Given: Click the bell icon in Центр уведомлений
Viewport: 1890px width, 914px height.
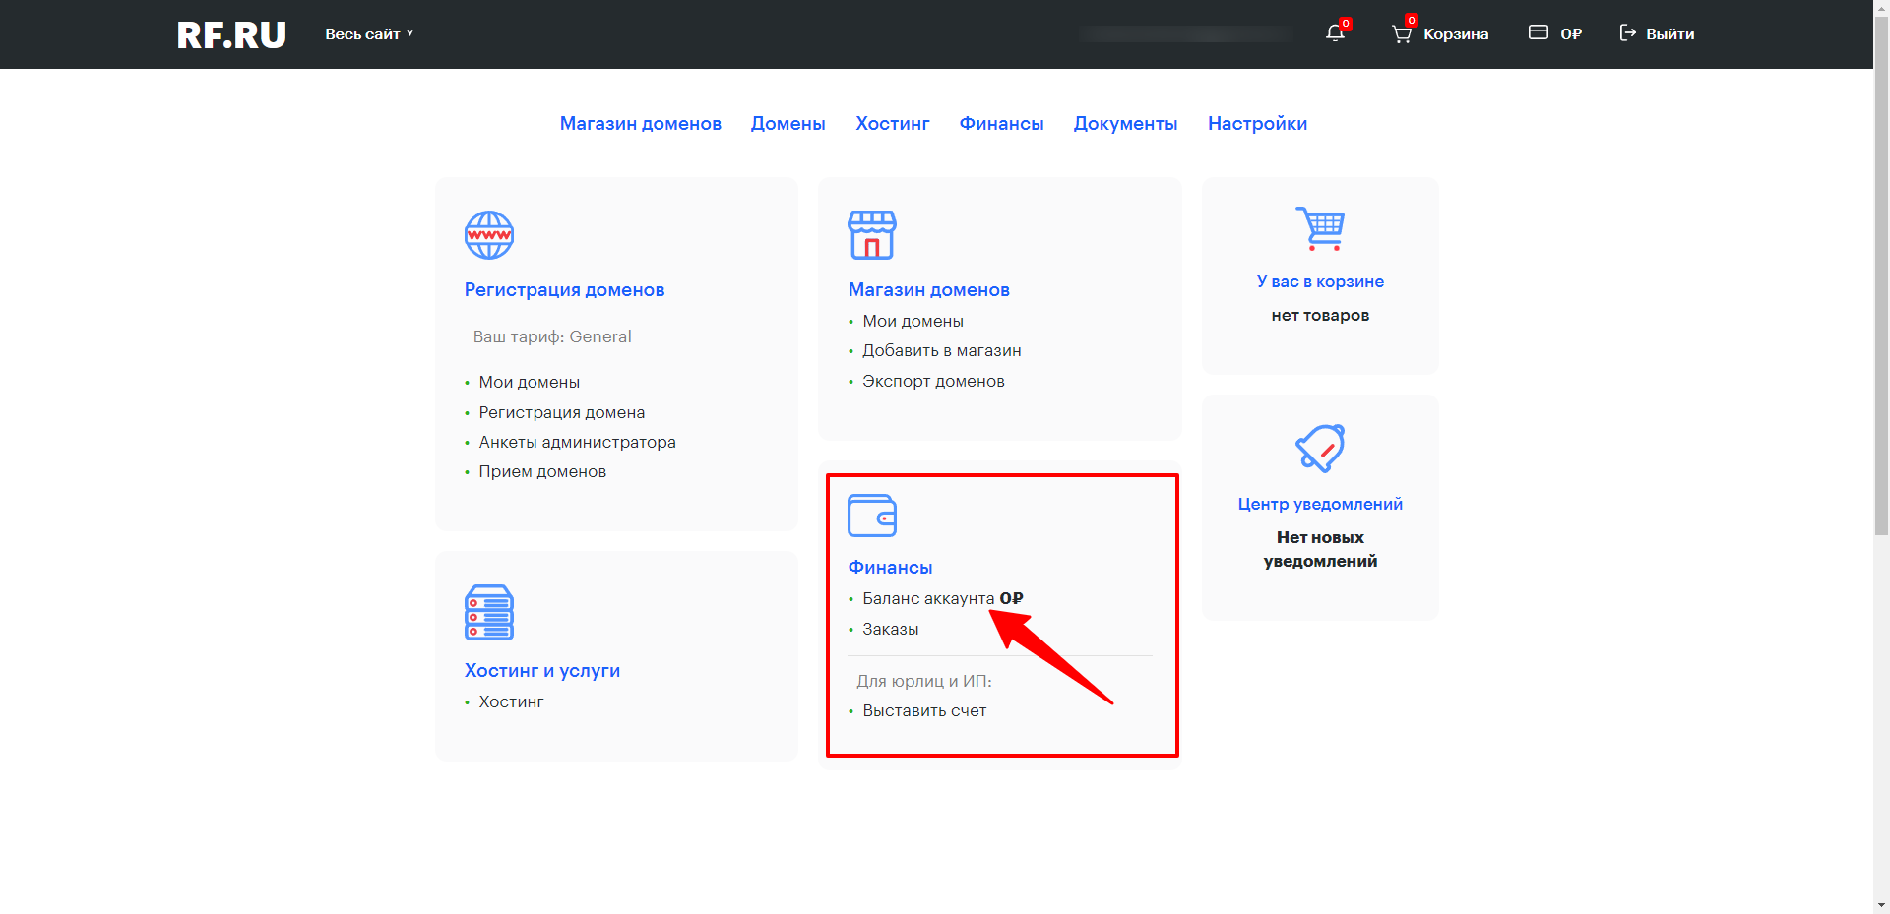Looking at the screenshot, I should point(1320,449).
